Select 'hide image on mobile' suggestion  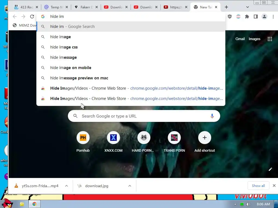click(131, 67)
